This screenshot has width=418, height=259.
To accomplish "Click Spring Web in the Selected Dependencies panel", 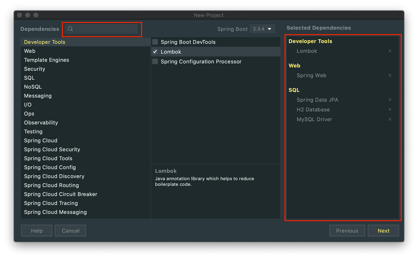I will point(312,75).
